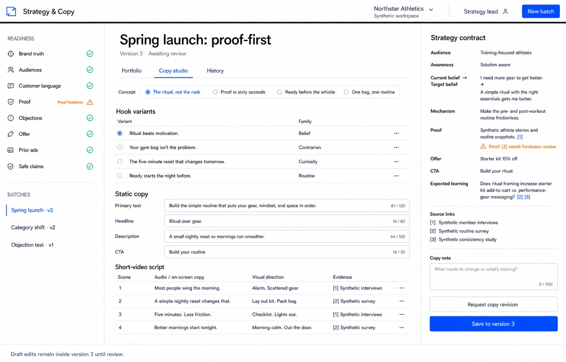
Task: Select hook variant 'Your gym bag isn't the problem.'
Action: (x=120, y=147)
